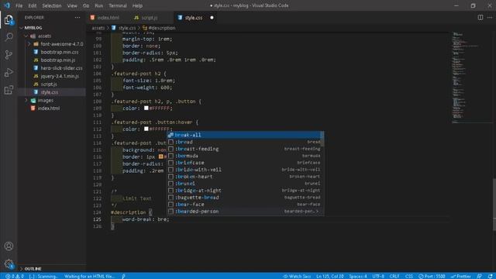Open the View menu
Viewport: 496px width, 279px height.
(x=72, y=5)
